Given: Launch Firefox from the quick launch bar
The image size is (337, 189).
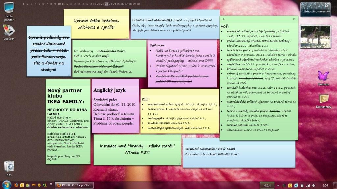Looking at the screenshot, I should pyautogui.click(x=17, y=185).
